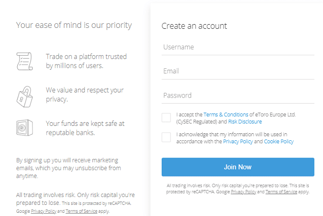Select the Email input field
This screenshot has width=323, height=216.
pos(238,71)
